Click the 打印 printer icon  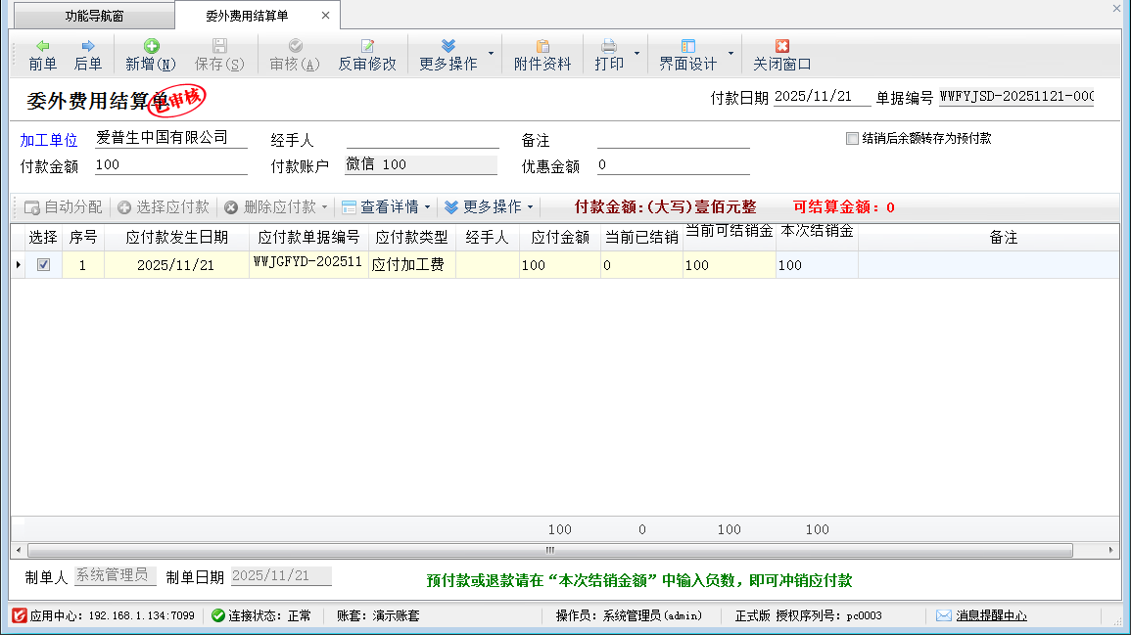[x=608, y=46]
